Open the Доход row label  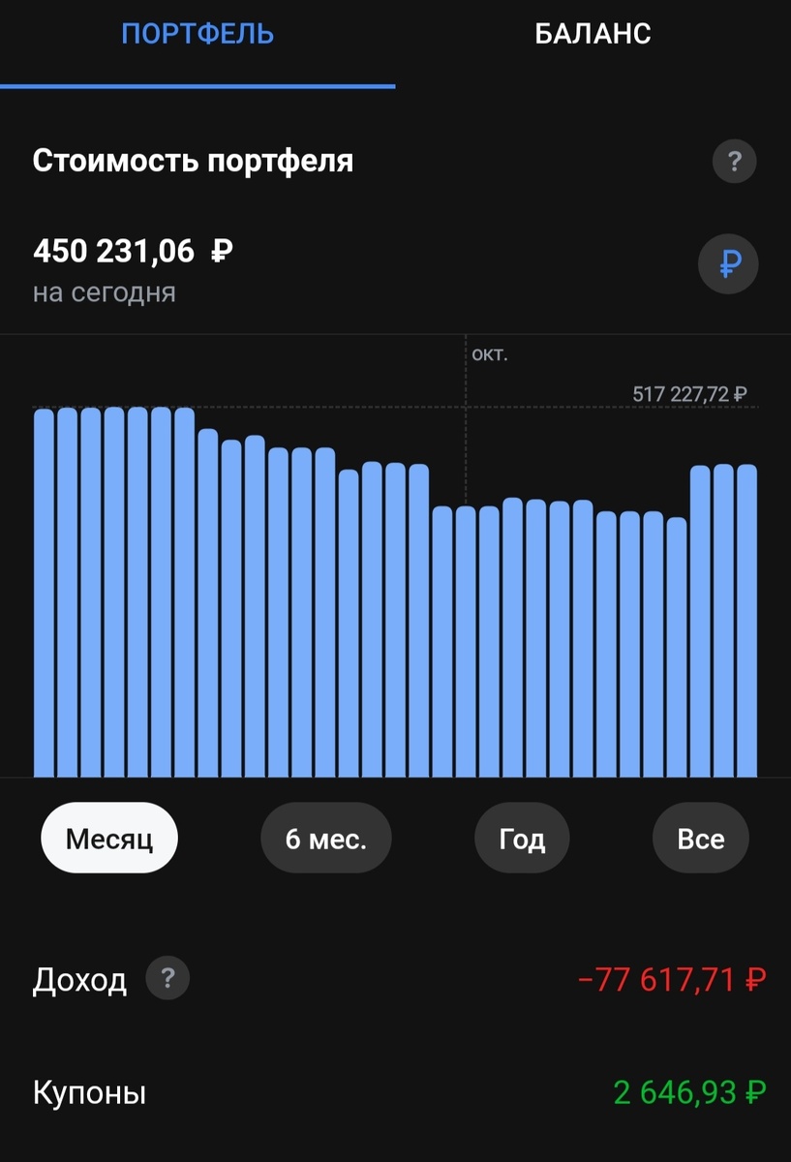[x=79, y=981]
